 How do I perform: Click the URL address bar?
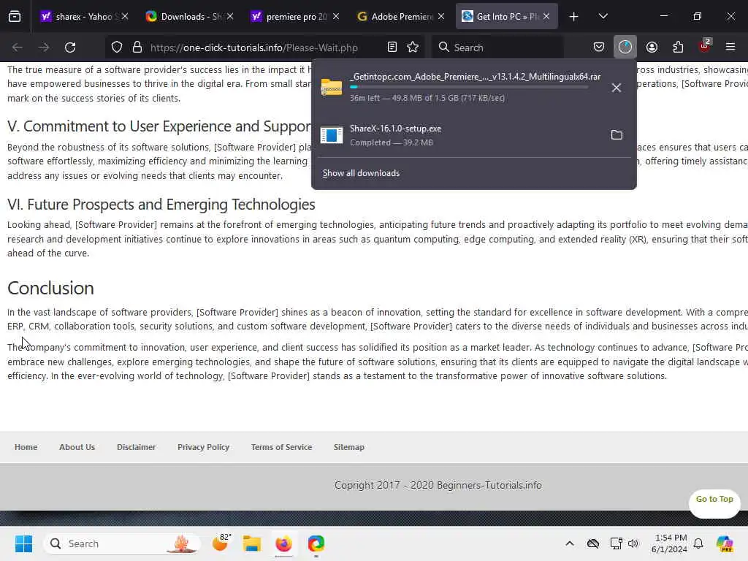[264, 47]
